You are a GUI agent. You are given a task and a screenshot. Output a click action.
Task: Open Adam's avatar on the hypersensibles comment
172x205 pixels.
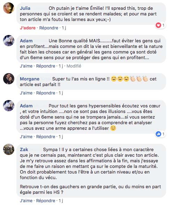click(x=9, y=106)
